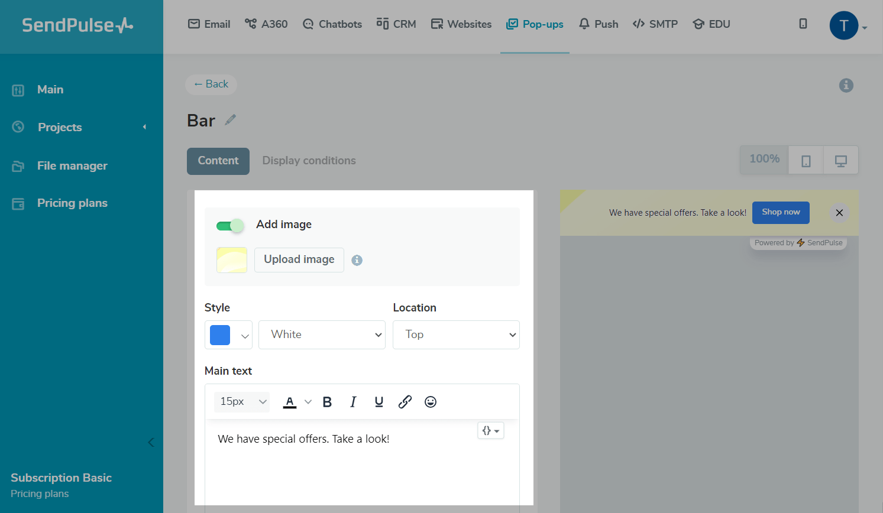Toggle the Add image switch
The height and width of the screenshot is (513, 883).
coord(230,225)
